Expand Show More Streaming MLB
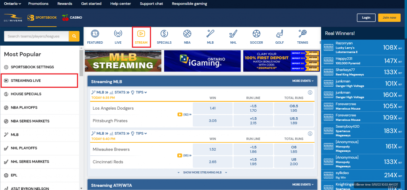 pyautogui.click(x=202, y=173)
